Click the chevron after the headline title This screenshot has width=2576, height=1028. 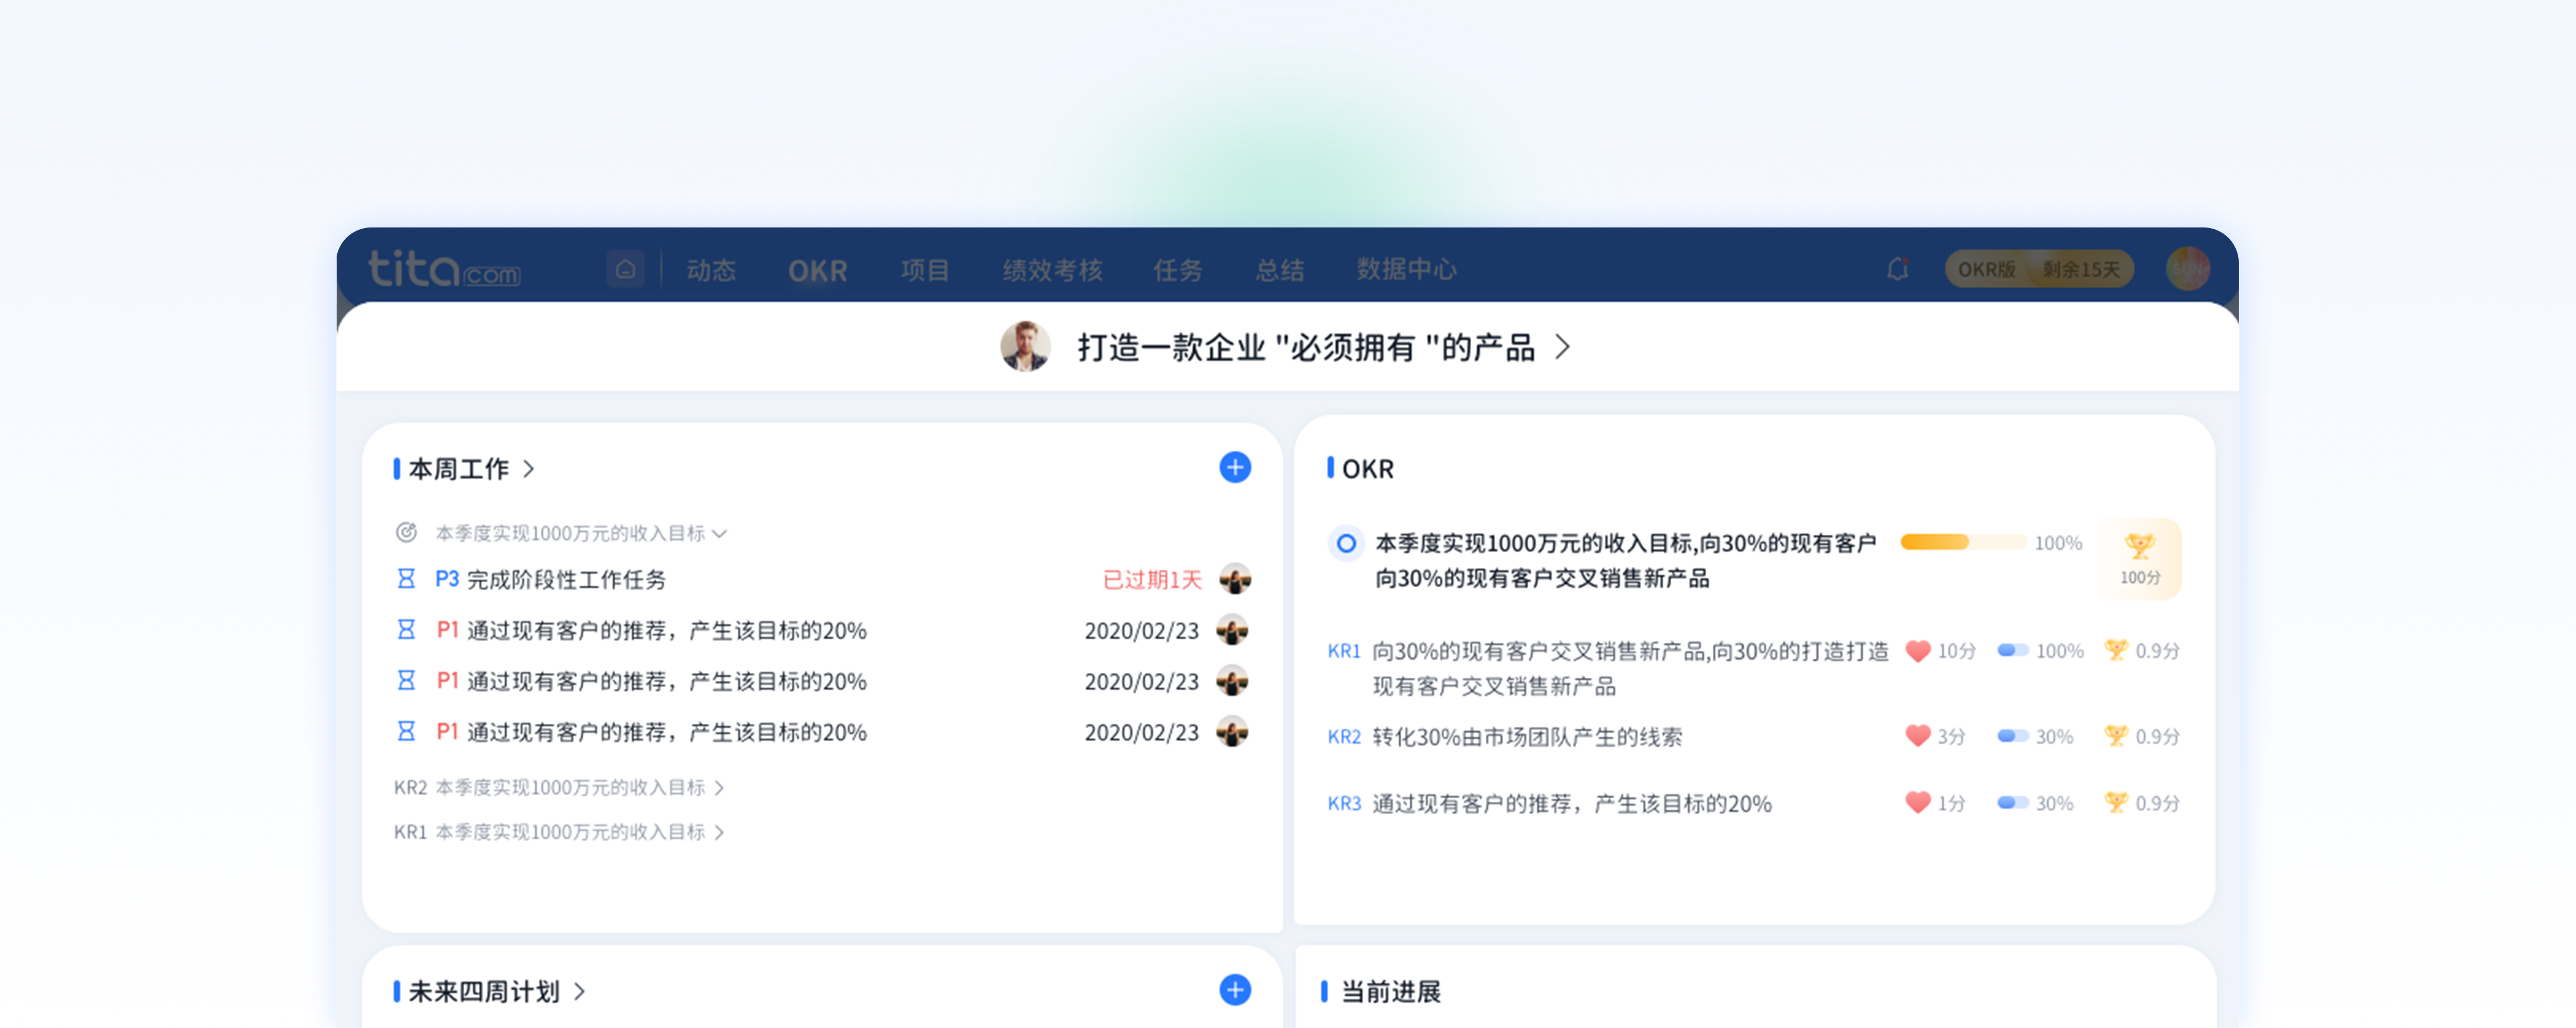coord(1562,347)
